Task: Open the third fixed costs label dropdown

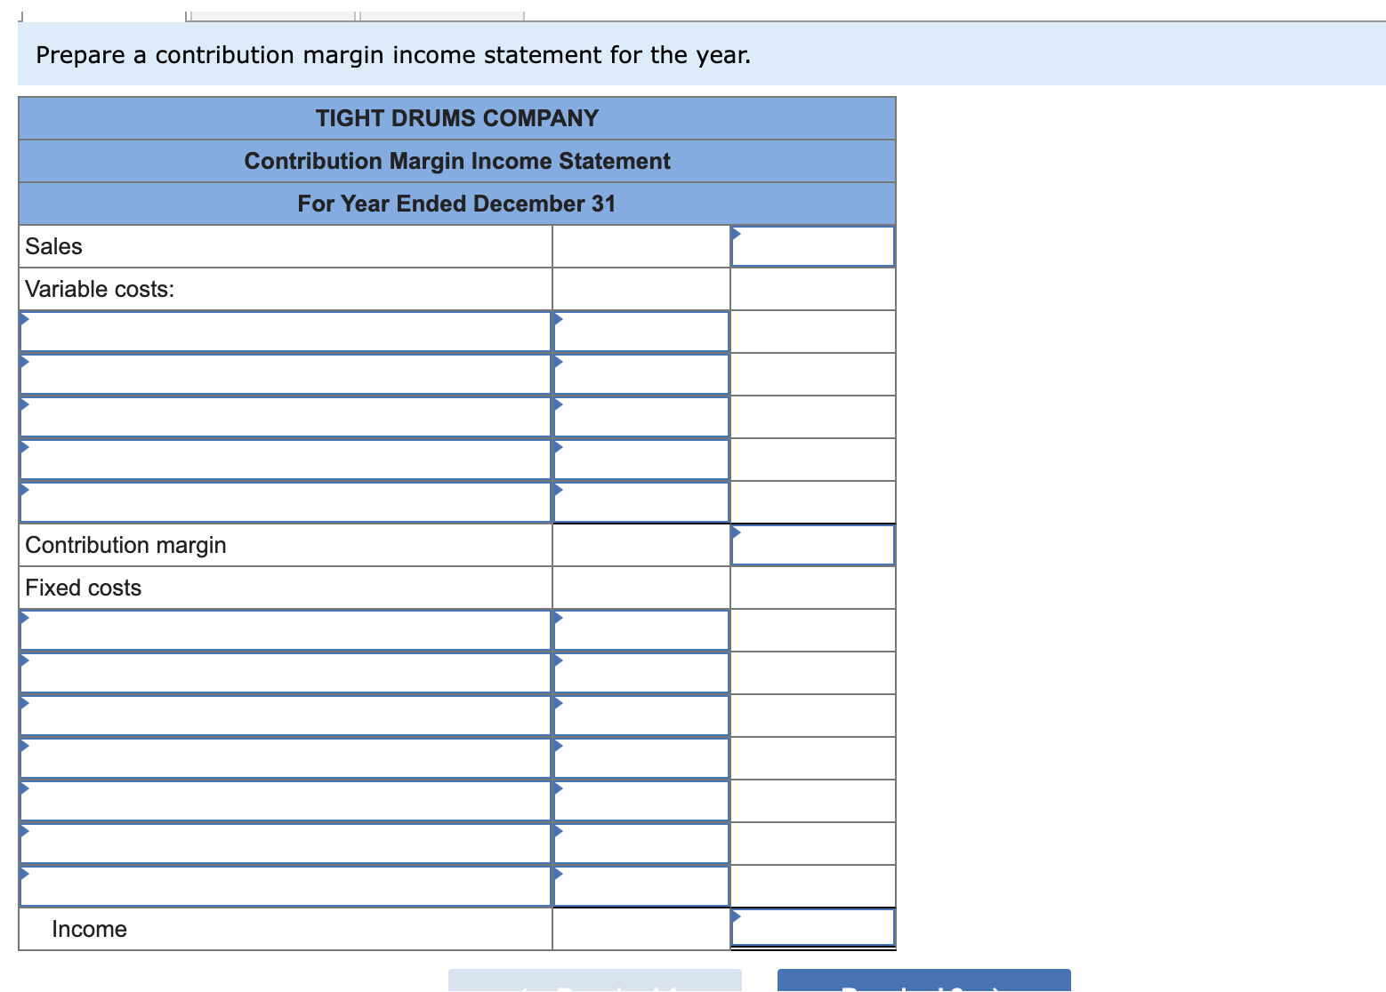Action: [285, 715]
